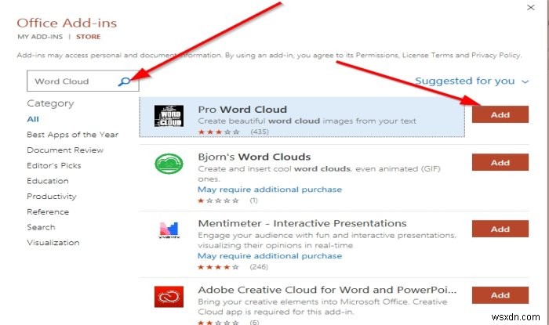Screen dimensions: 549x325
Task: Open the Pro Word Cloud app icon
Action: tap(169, 116)
